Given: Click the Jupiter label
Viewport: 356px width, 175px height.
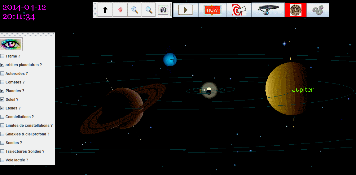Looking at the screenshot, I should pos(303,90).
